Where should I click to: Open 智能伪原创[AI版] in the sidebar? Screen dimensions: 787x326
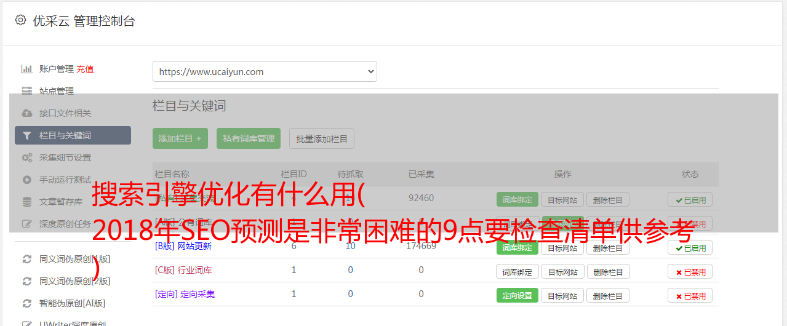[x=73, y=303]
